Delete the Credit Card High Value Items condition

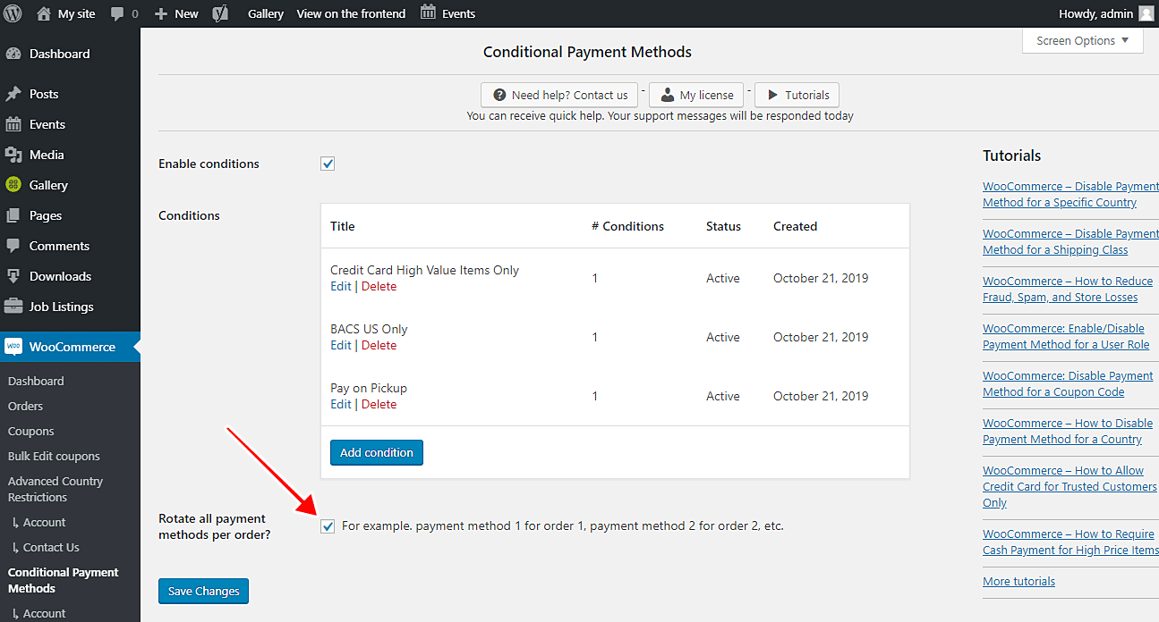pyautogui.click(x=379, y=286)
